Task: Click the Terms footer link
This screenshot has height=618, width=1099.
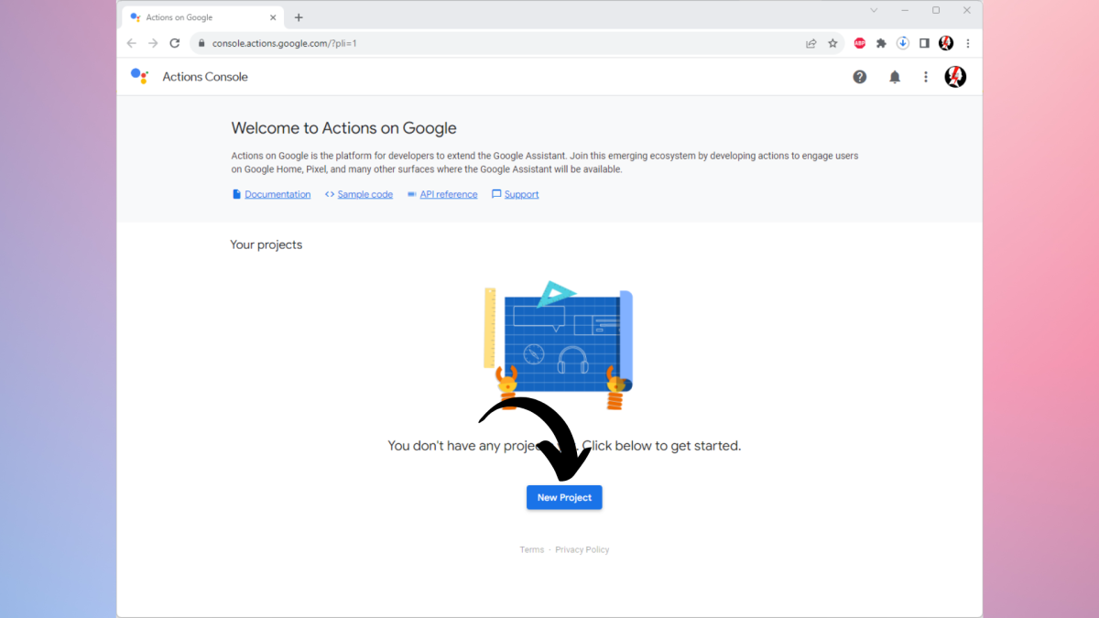Action: (x=532, y=549)
